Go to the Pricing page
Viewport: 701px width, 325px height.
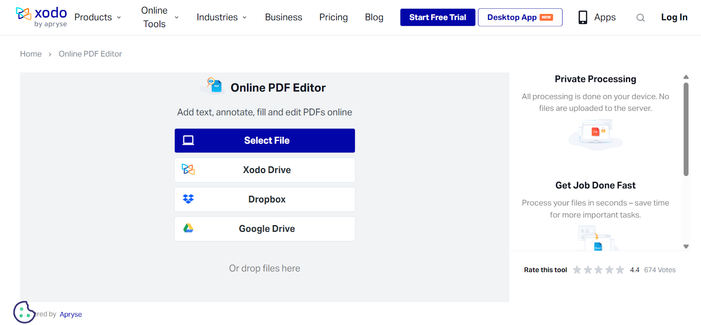tap(333, 17)
